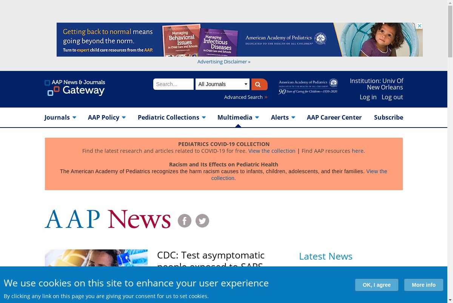Expand the Journals menu
Screen dimensions: 453x303
pos(60,117)
